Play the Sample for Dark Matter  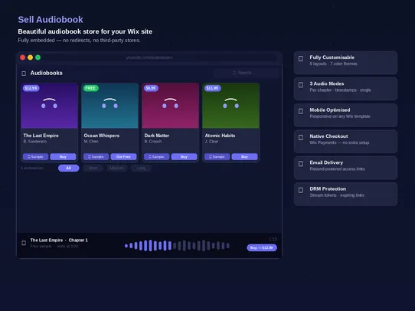[157, 157]
